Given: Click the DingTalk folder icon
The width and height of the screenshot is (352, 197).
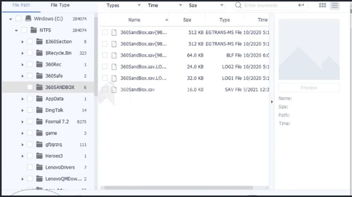Looking at the screenshot, I should point(39,110).
